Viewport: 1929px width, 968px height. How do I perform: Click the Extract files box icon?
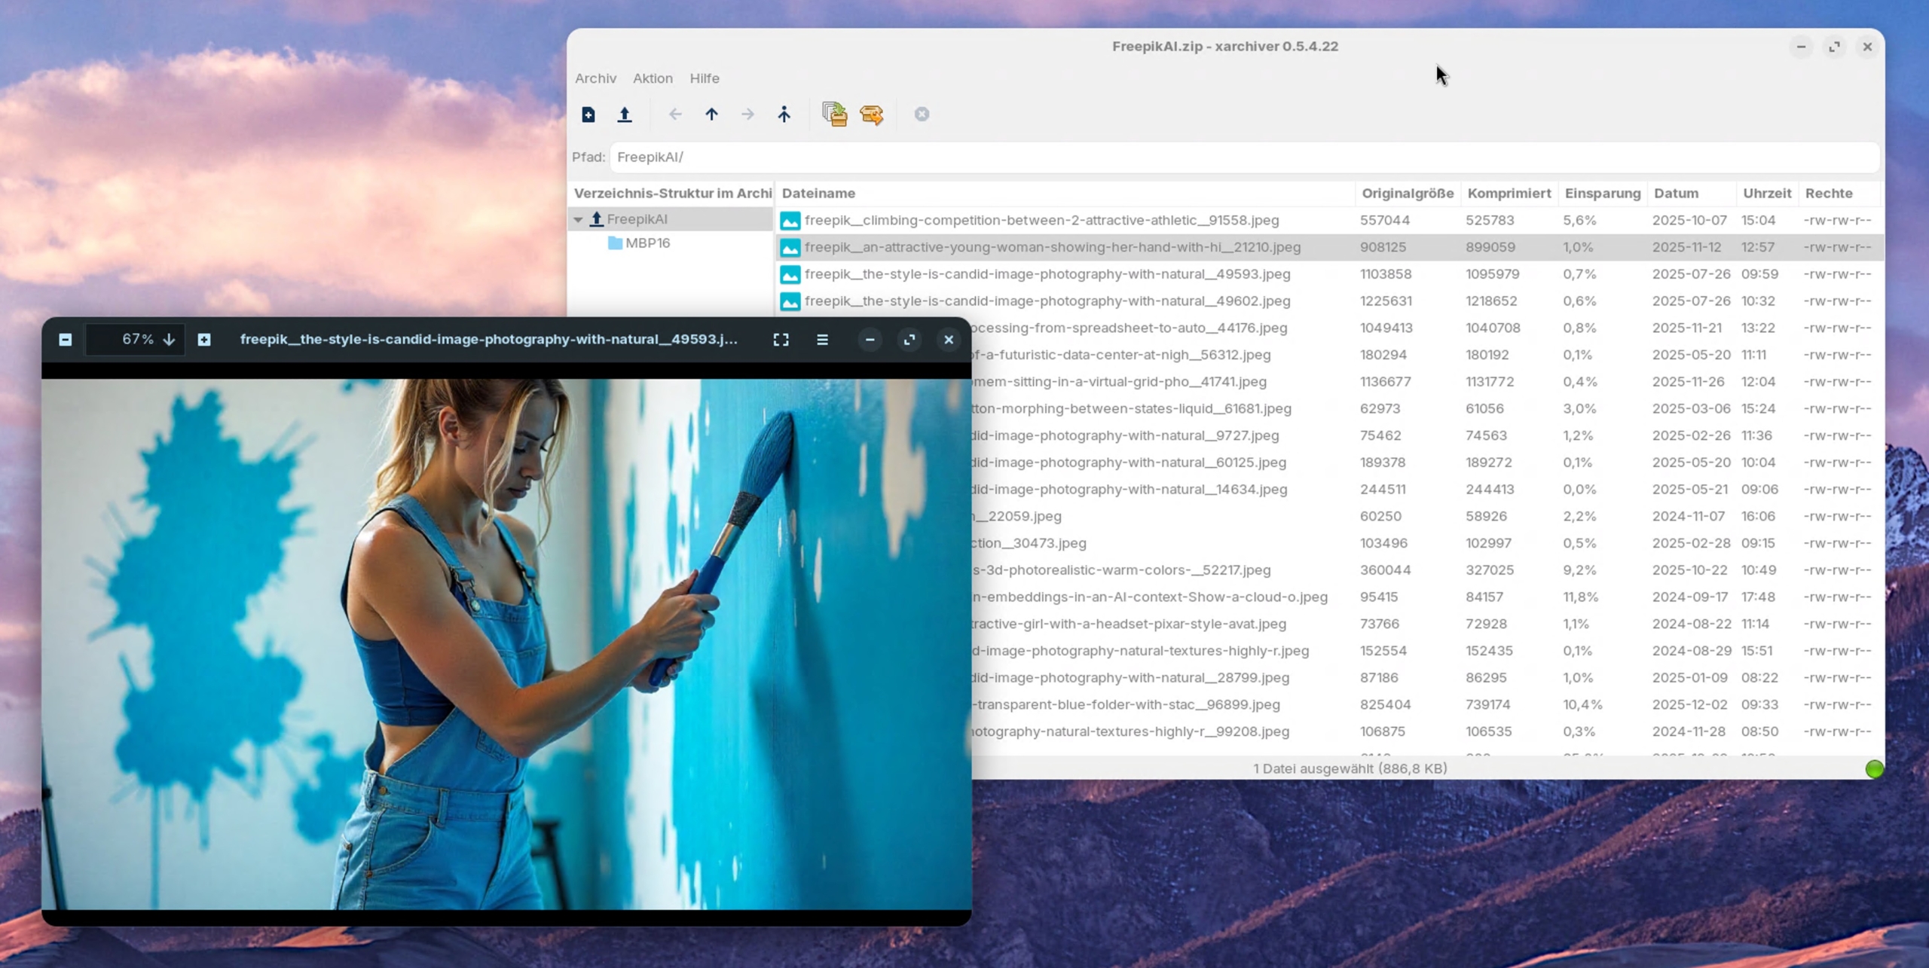[872, 115]
